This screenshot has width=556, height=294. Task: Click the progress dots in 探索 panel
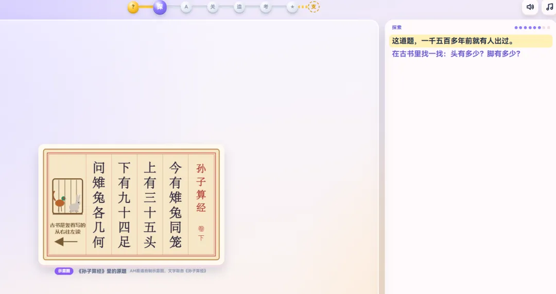pos(532,28)
